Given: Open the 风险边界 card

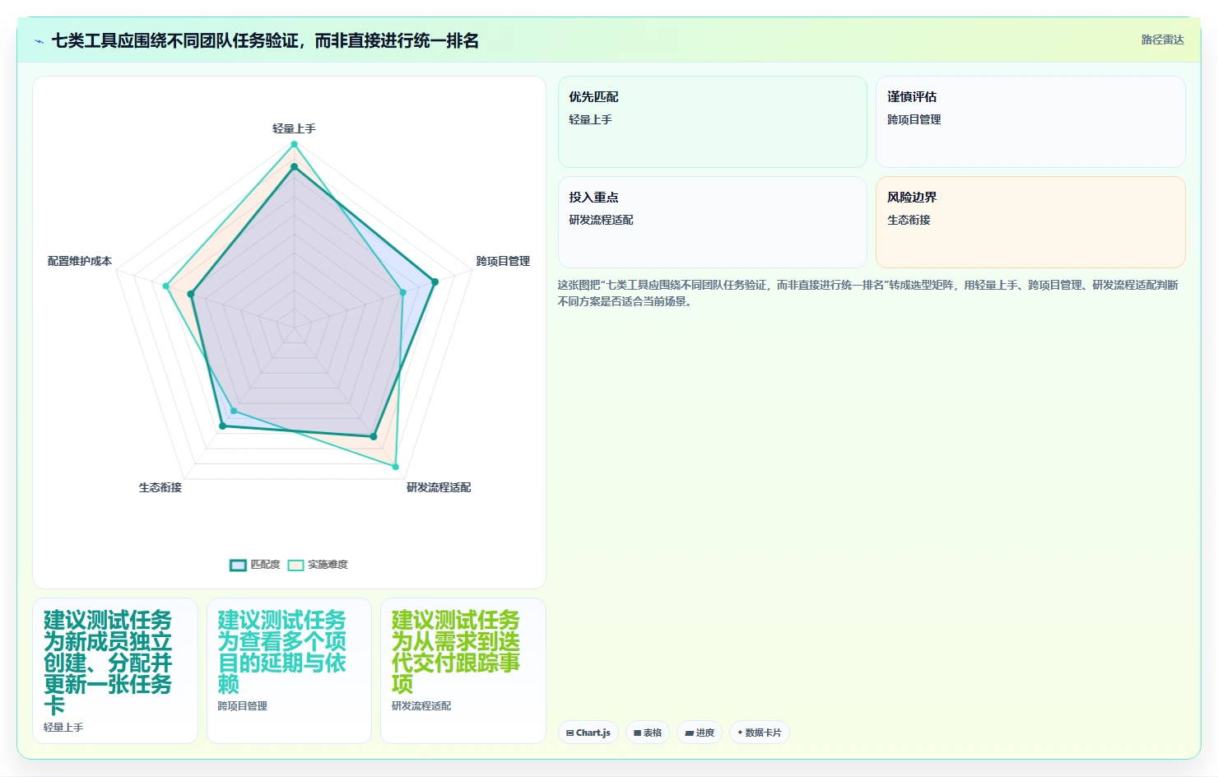Looking at the screenshot, I should 1030,222.
